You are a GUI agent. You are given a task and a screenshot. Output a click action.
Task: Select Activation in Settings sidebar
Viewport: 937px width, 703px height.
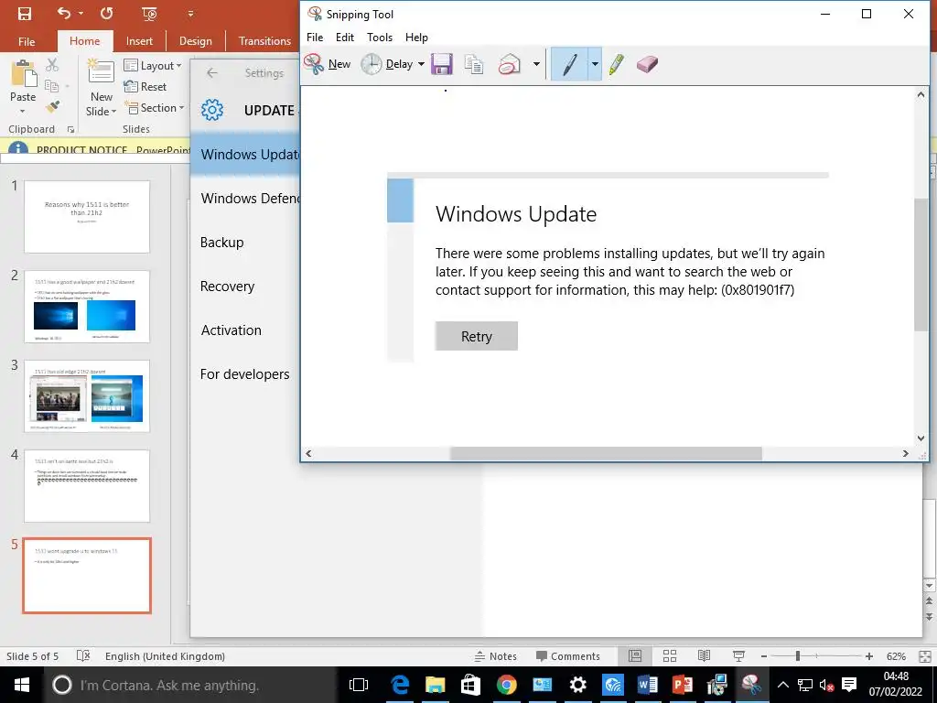[245, 330]
